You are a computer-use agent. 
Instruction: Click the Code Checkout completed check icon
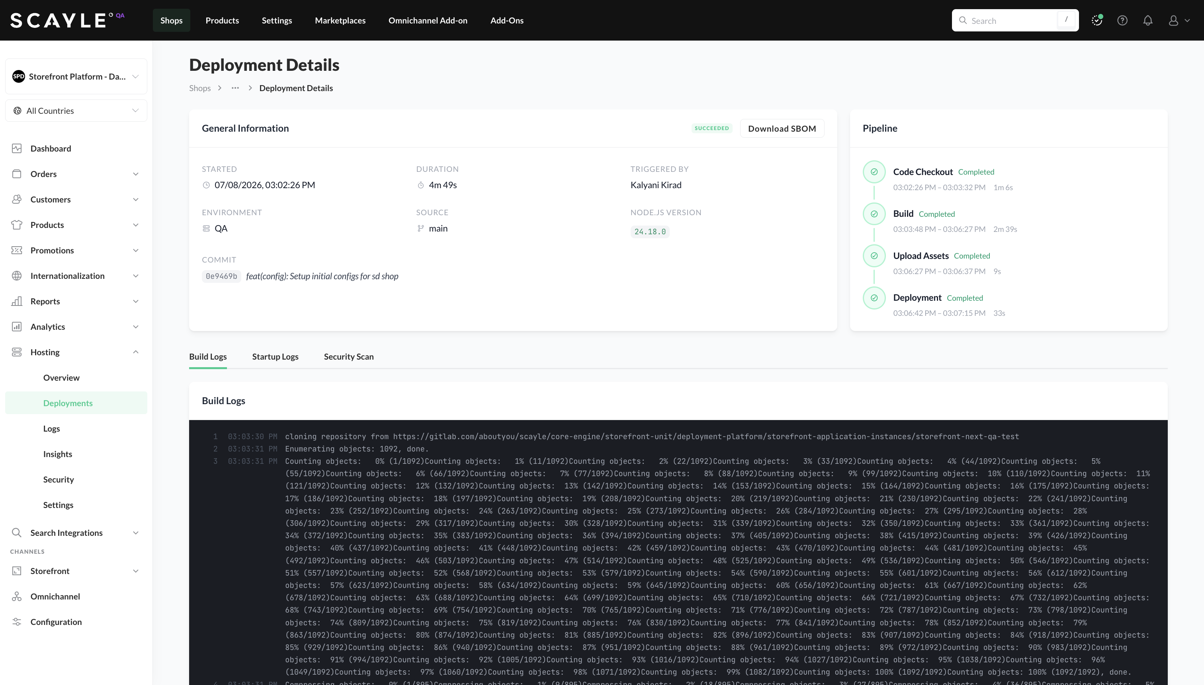[x=874, y=172]
